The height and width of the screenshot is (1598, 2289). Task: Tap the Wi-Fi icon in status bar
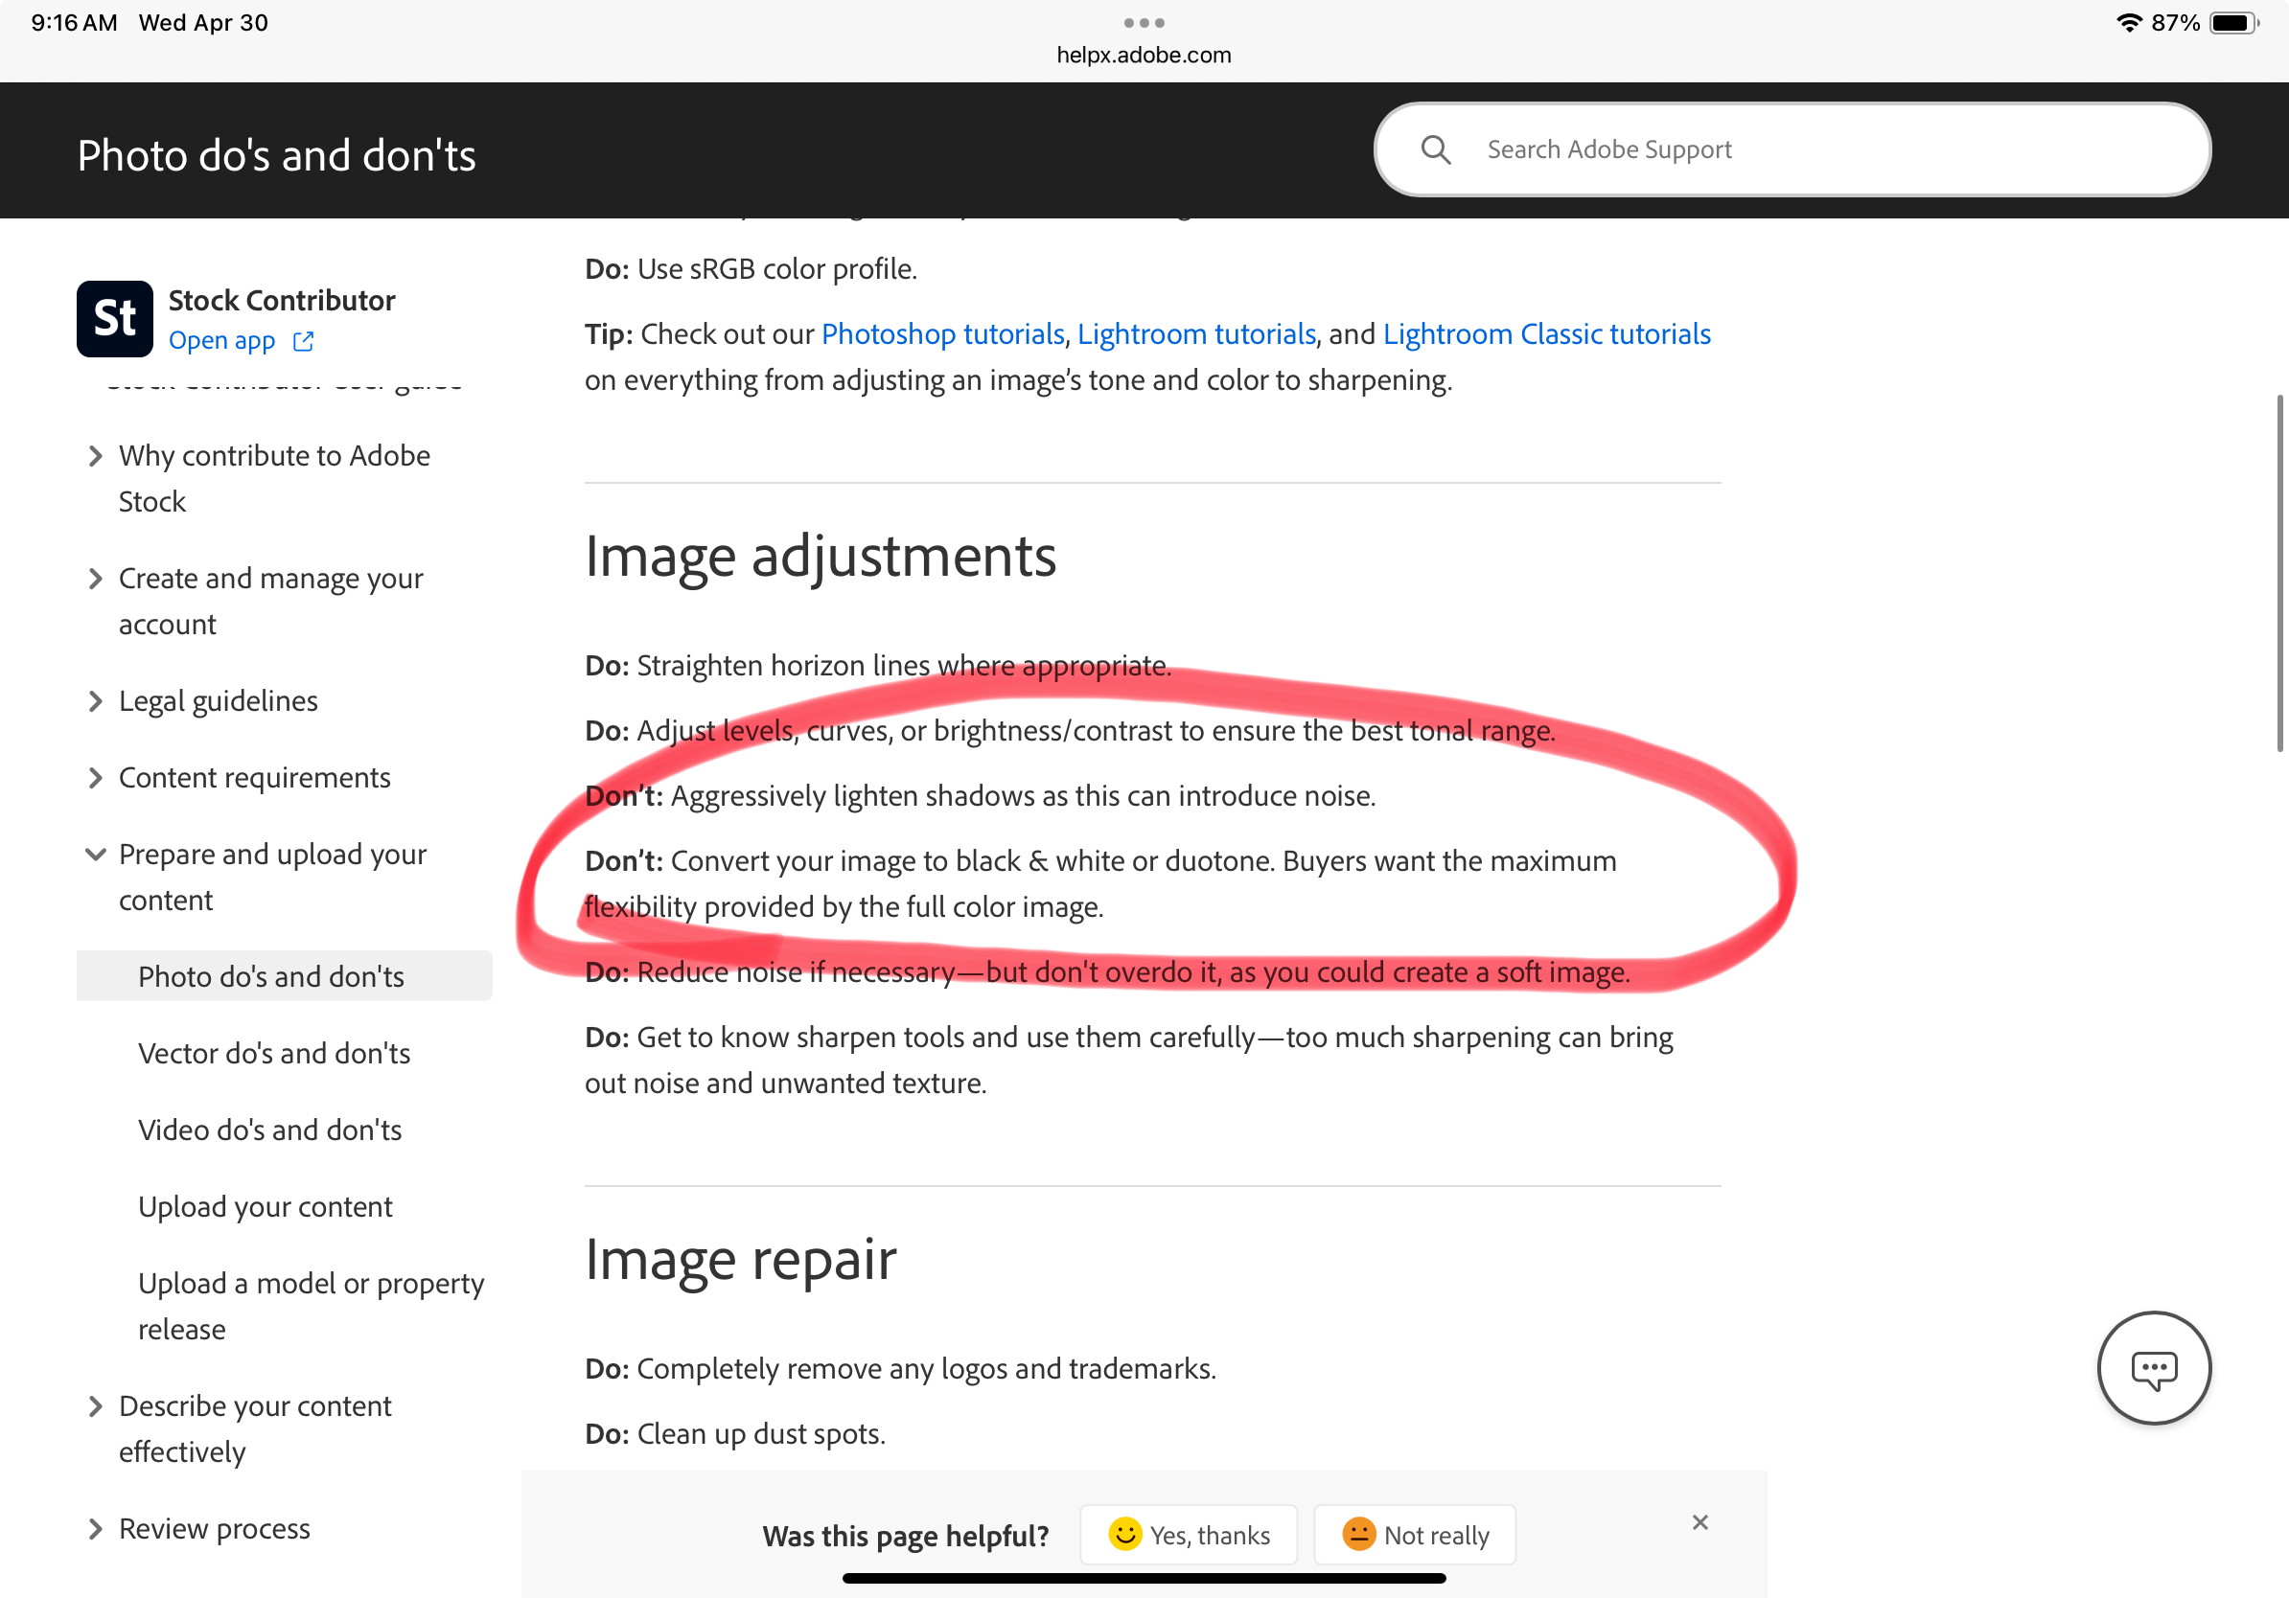tap(2130, 21)
